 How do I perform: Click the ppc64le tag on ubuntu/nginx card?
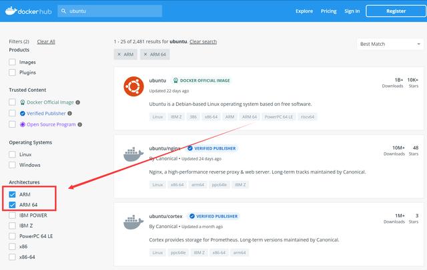click(x=220, y=185)
